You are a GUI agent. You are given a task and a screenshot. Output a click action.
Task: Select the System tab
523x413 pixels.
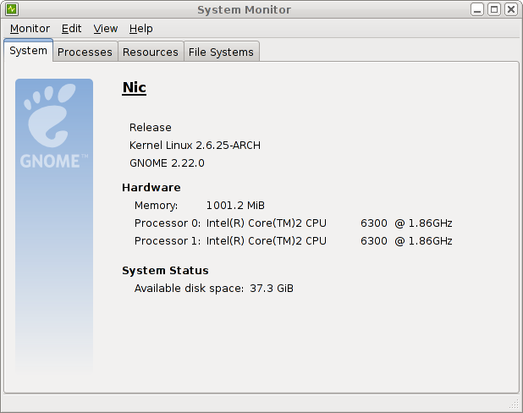[x=29, y=51]
